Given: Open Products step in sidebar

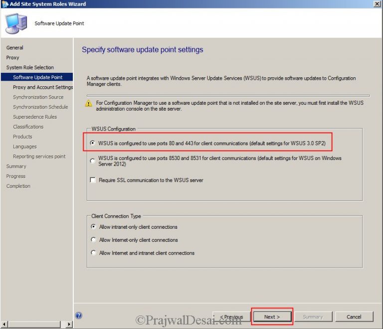Looking at the screenshot, I should (22, 137).
